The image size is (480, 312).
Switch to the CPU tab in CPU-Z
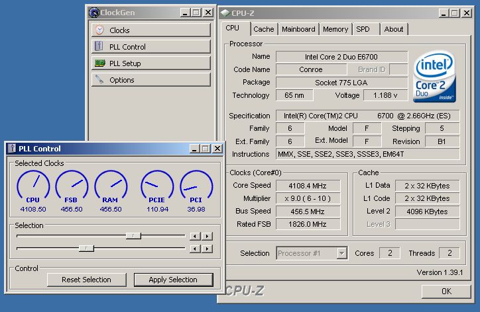tap(232, 28)
